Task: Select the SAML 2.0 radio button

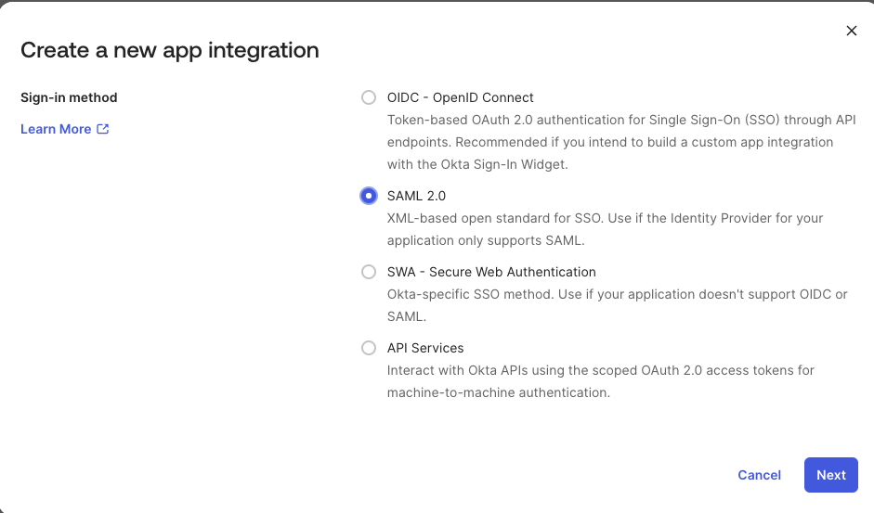Action: (369, 196)
